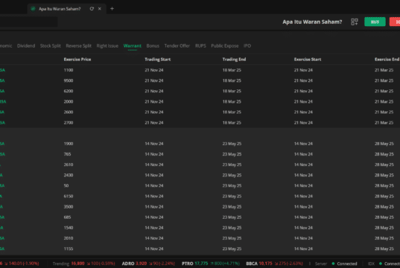Switch to the IPO tab
This screenshot has width=400, height=268.
[x=247, y=46]
